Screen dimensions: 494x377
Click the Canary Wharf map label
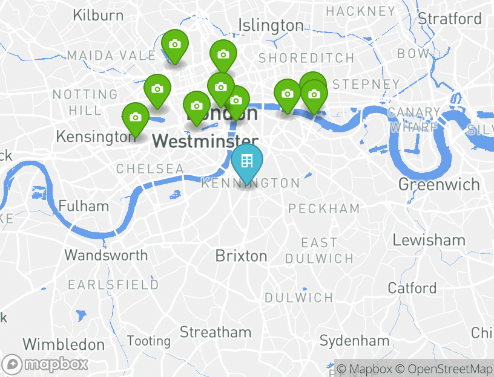pyautogui.click(x=413, y=120)
